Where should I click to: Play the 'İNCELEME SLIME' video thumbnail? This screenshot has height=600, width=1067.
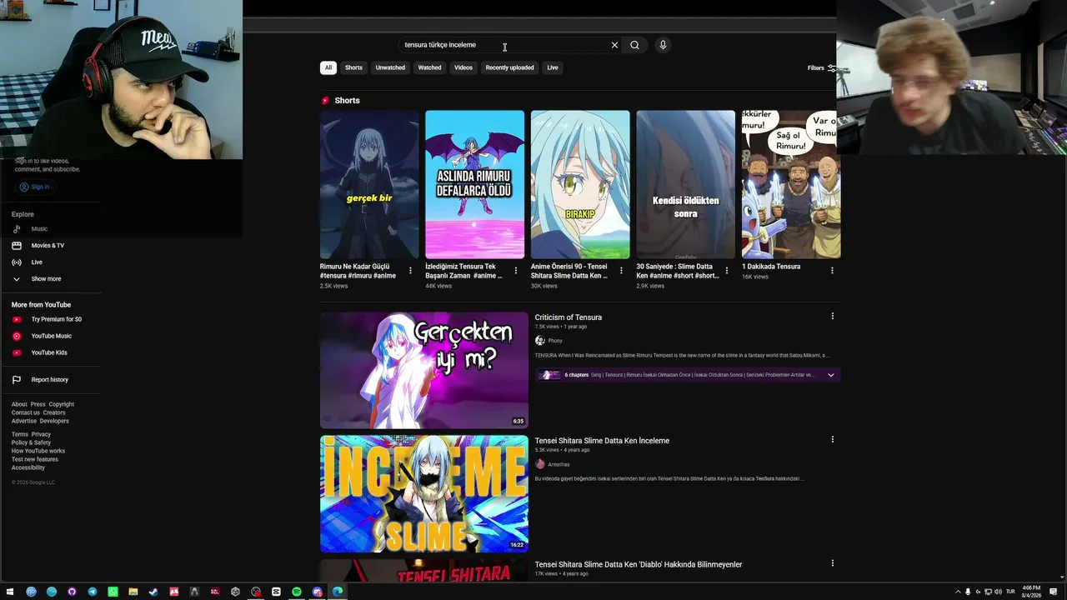pyautogui.click(x=424, y=493)
